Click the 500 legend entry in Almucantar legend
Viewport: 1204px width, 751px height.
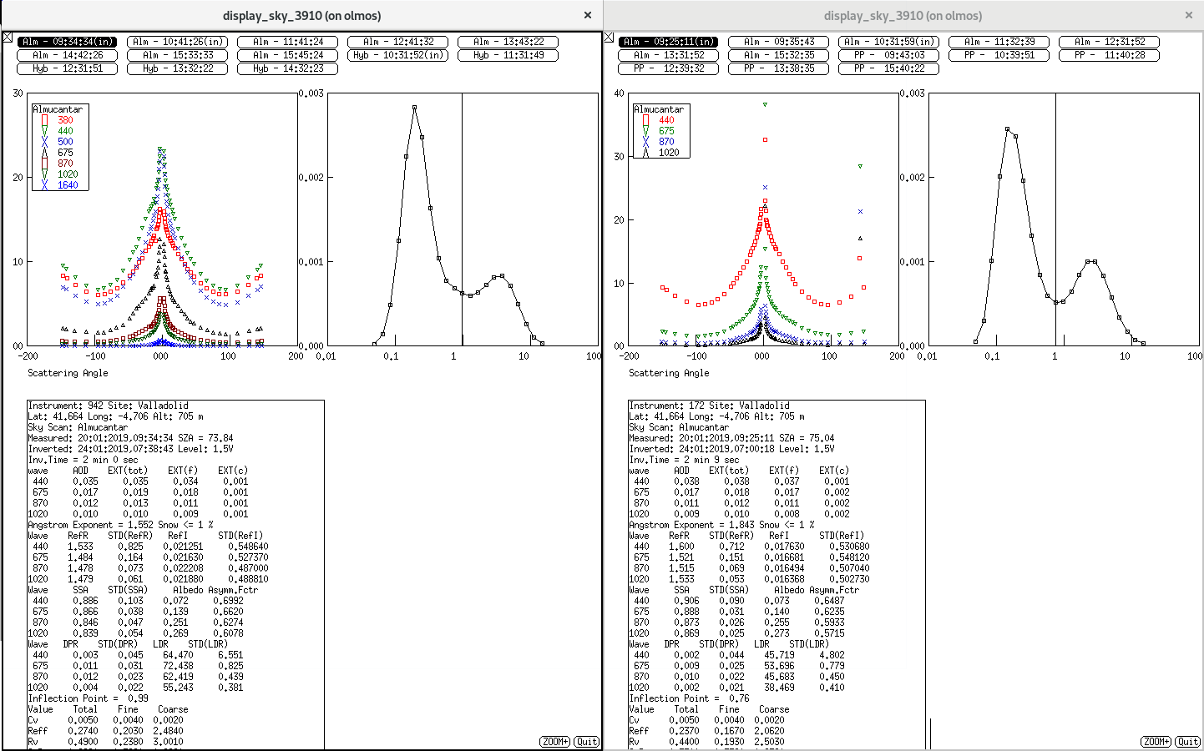click(65, 142)
